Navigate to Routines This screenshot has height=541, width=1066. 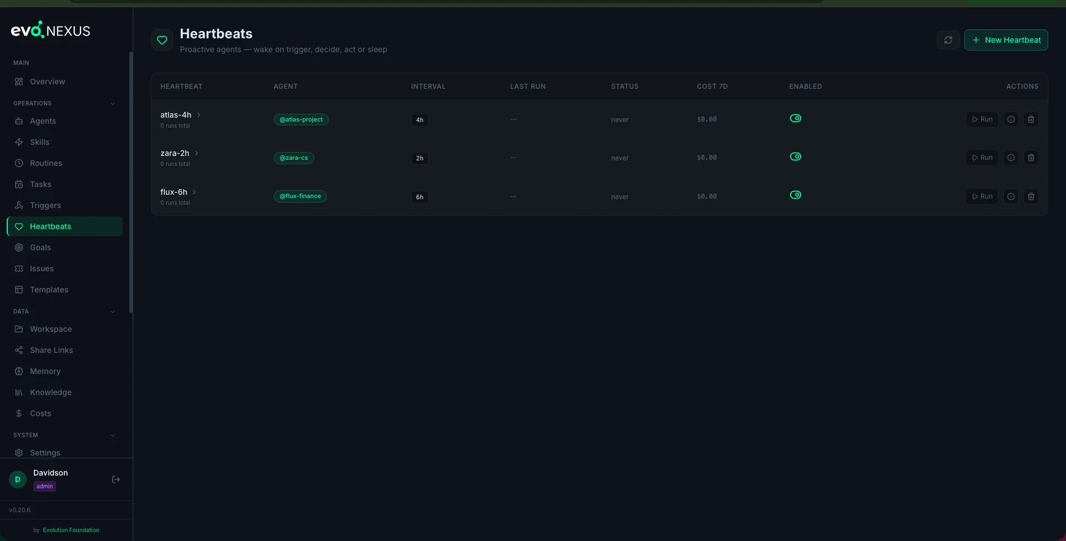click(64, 163)
